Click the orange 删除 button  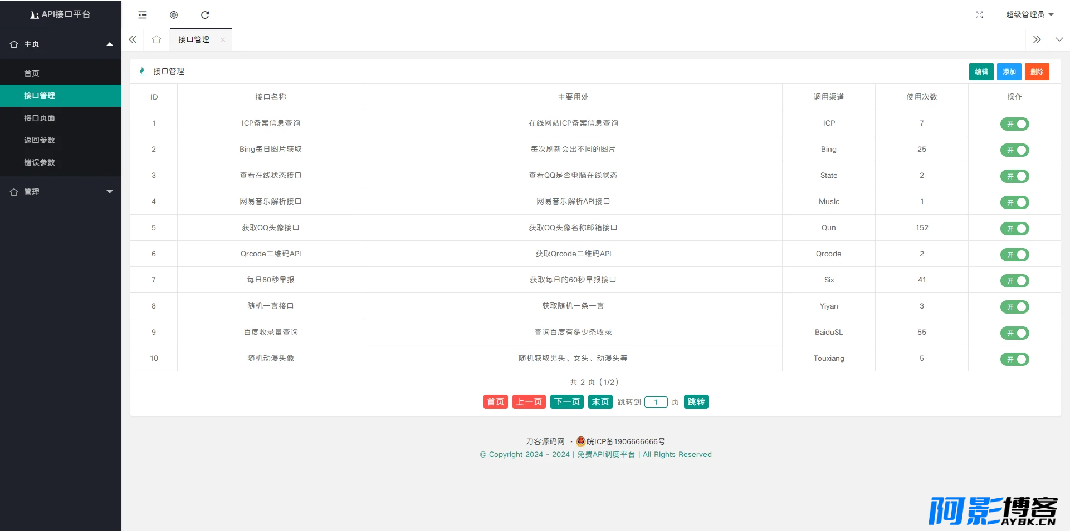[1037, 72]
